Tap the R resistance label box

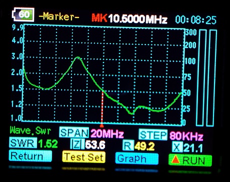[128, 145]
